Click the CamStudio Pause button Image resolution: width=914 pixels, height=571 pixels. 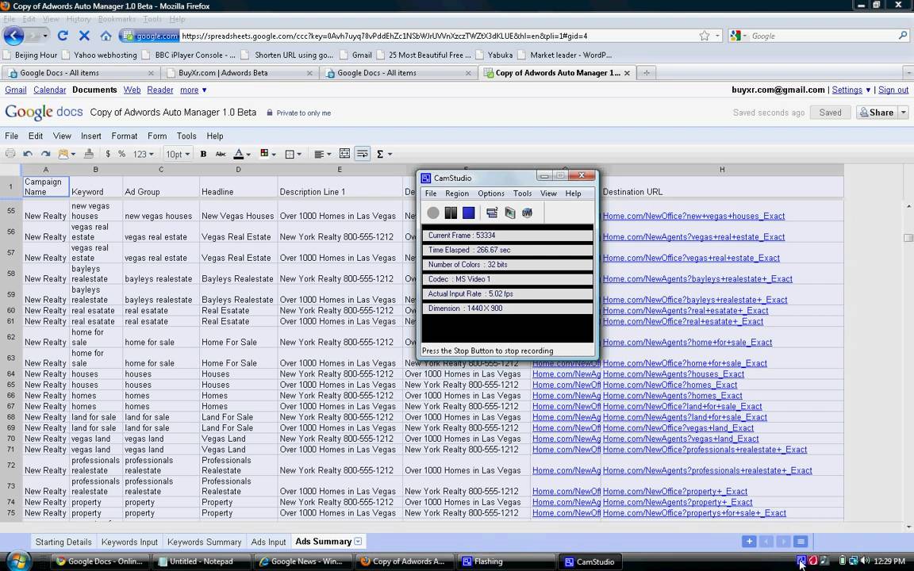click(x=451, y=213)
